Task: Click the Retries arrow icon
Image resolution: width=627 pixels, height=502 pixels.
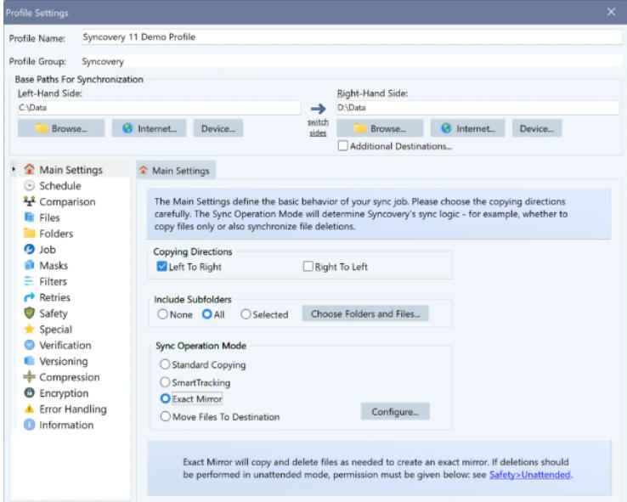Action: coord(29,297)
